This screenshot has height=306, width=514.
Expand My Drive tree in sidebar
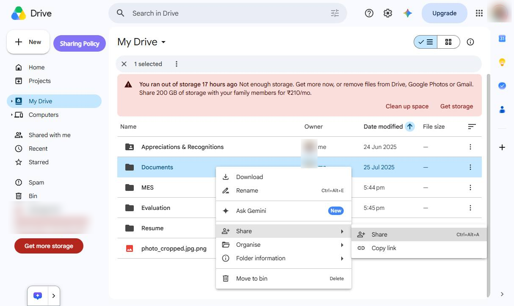(12, 101)
